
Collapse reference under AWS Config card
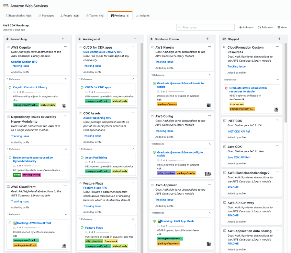pos(210,144)
